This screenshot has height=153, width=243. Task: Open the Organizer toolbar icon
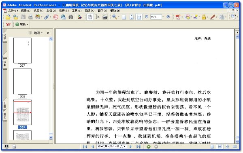[x=38, y=17]
